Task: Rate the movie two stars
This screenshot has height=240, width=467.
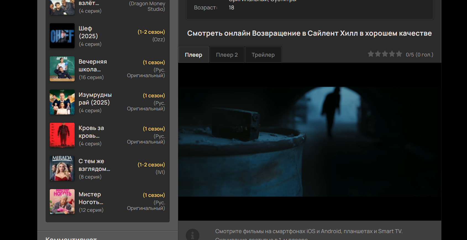Action: click(378, 54)
